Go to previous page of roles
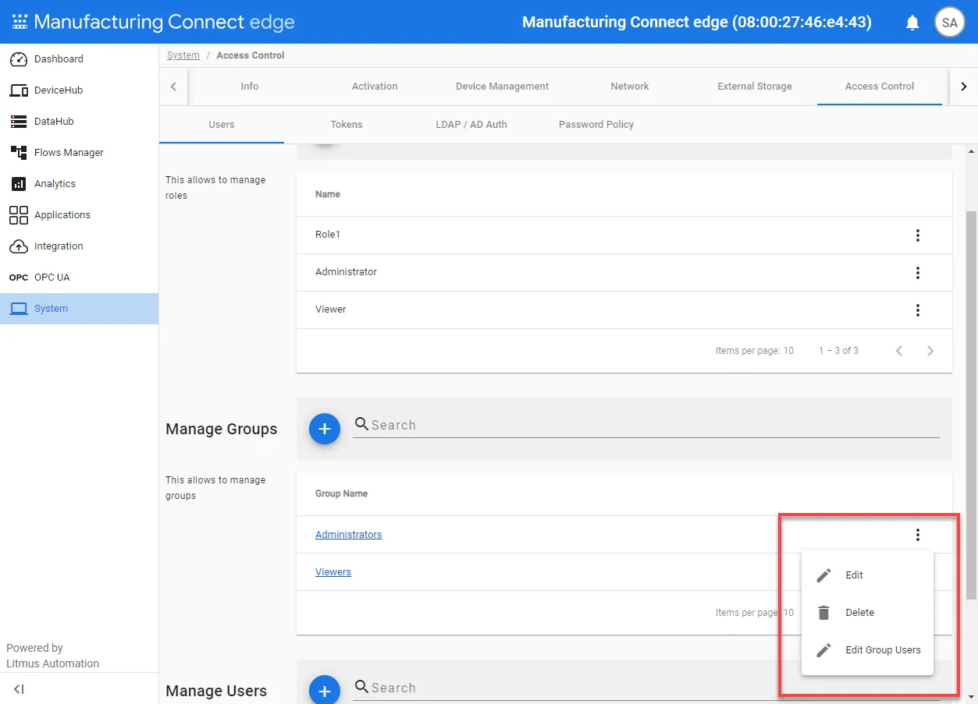978x704 pixels. point(899,351)
